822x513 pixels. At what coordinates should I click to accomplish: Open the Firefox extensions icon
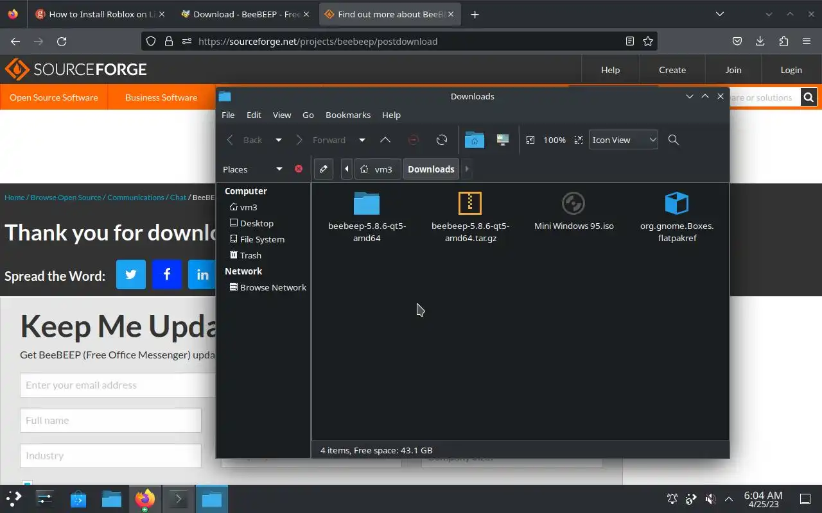pyautogui.click(x=783, y=41)
